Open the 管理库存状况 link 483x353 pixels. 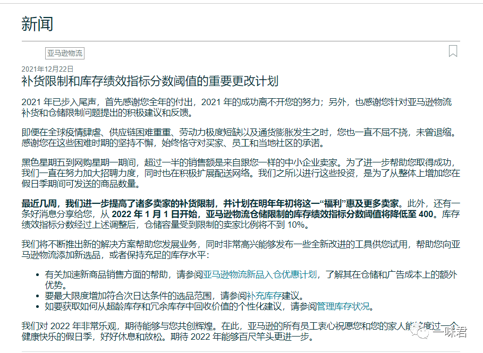(x=343, y=306)
